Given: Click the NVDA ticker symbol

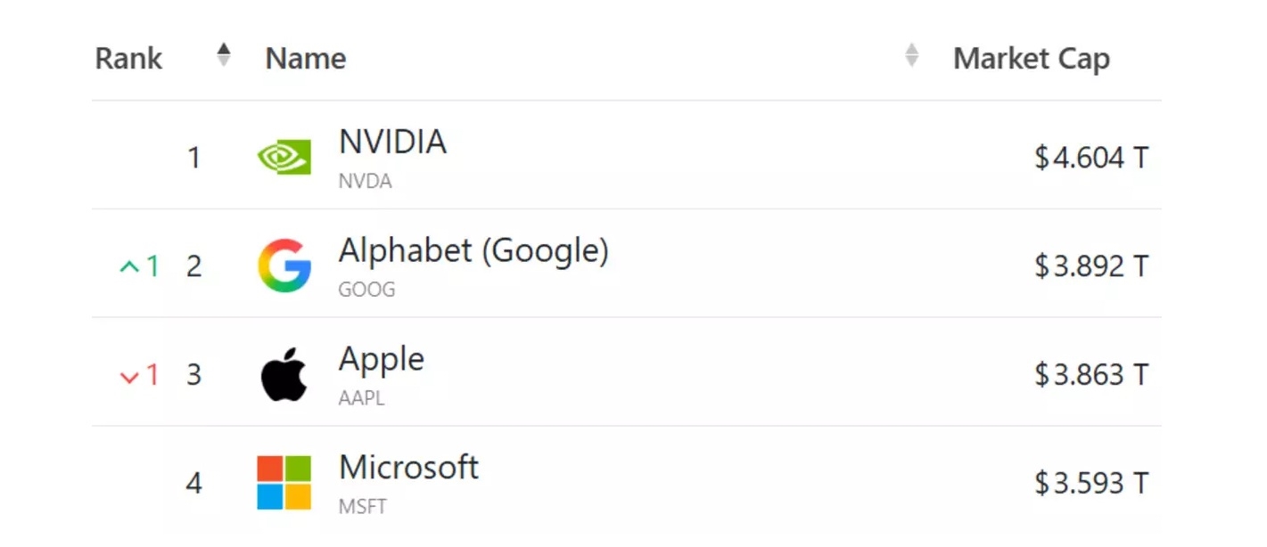Looking at the screenshot, I should coord(365,181).
